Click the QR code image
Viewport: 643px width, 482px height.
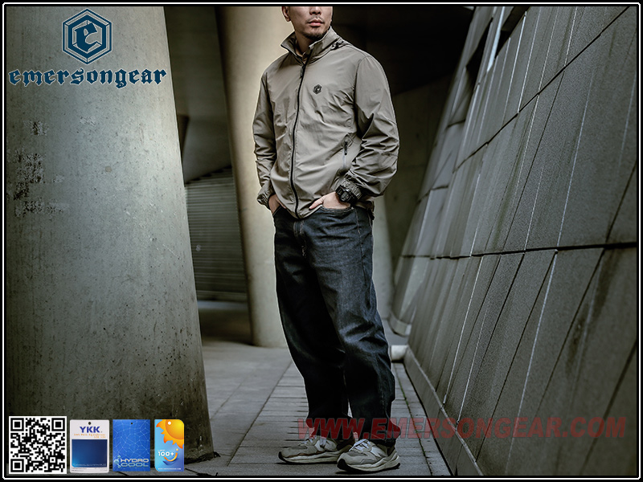[37, 444]
